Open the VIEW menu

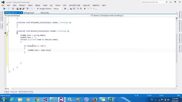point(15,5)
